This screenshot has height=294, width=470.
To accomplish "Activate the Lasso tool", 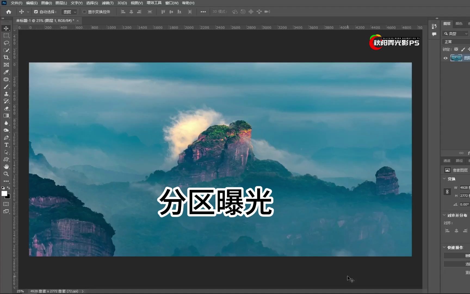I will (x=7, y=43).
